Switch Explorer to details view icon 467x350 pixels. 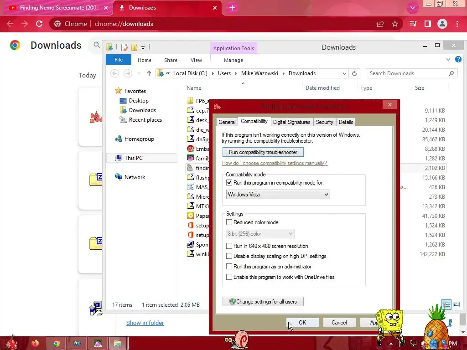pos(447,304)
